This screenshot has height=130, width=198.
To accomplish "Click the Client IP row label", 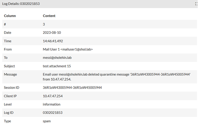I will click(11, 96).
